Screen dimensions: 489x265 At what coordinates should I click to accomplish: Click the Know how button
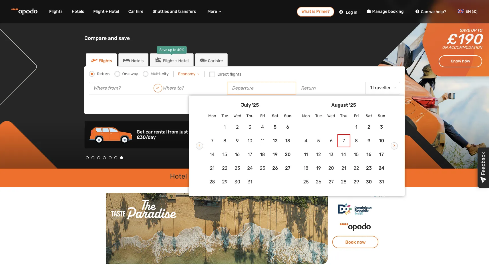point(460,61)
